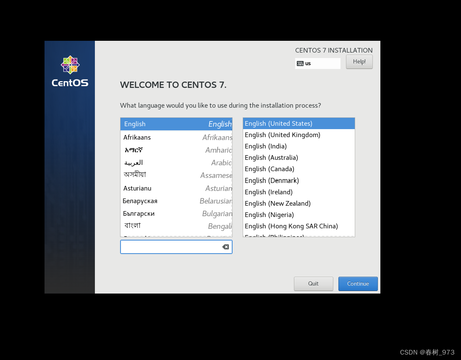Click the CentOS logo in sidebar
The image size is (461, 360).
click(70, 71)
